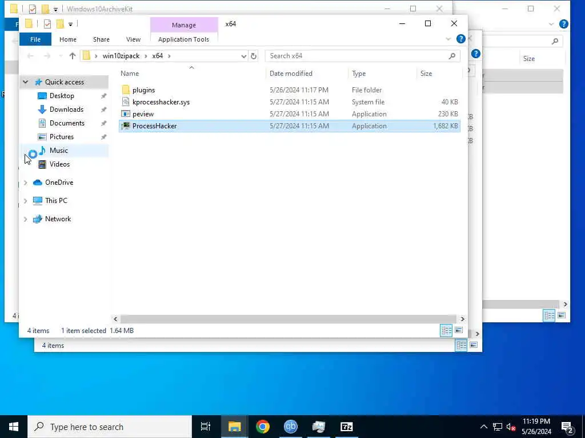The image size is (585, 438).
Task: Open the plugins folder
Action: [143, 90]
